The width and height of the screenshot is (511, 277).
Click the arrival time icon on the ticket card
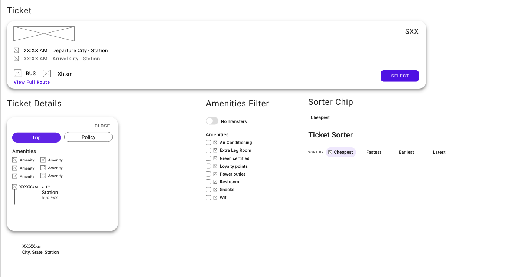coord(16,58)
